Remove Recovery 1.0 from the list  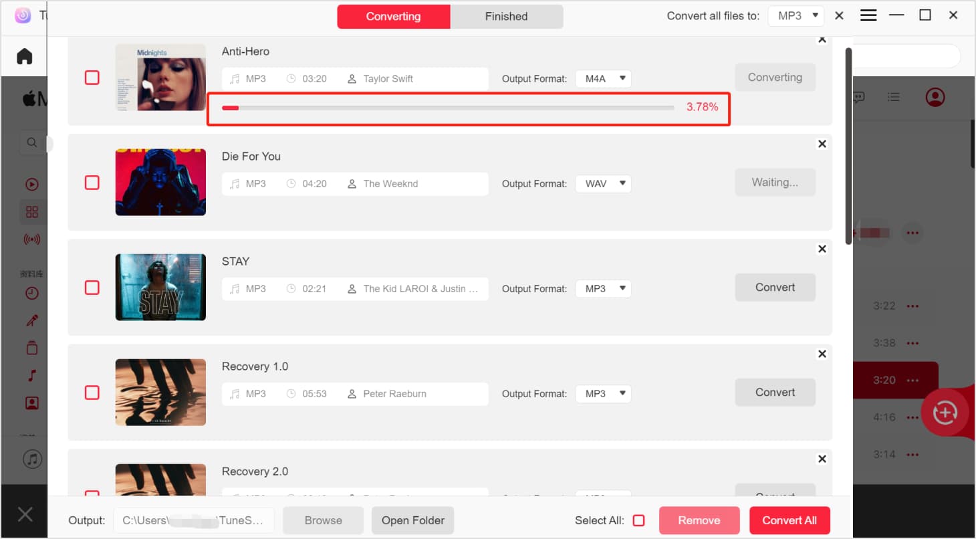pos(822,354)
